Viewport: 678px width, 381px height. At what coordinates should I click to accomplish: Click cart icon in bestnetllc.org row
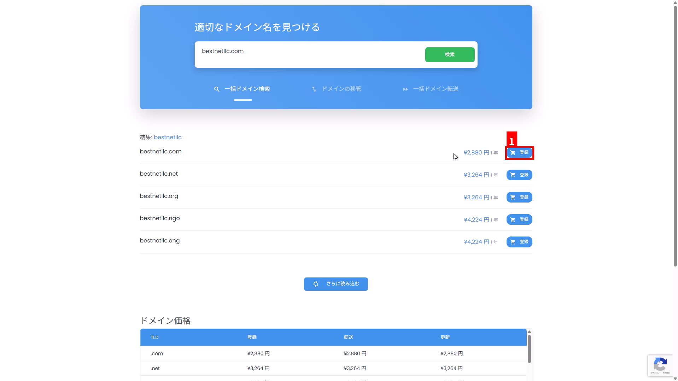click(x=513, y=197)
